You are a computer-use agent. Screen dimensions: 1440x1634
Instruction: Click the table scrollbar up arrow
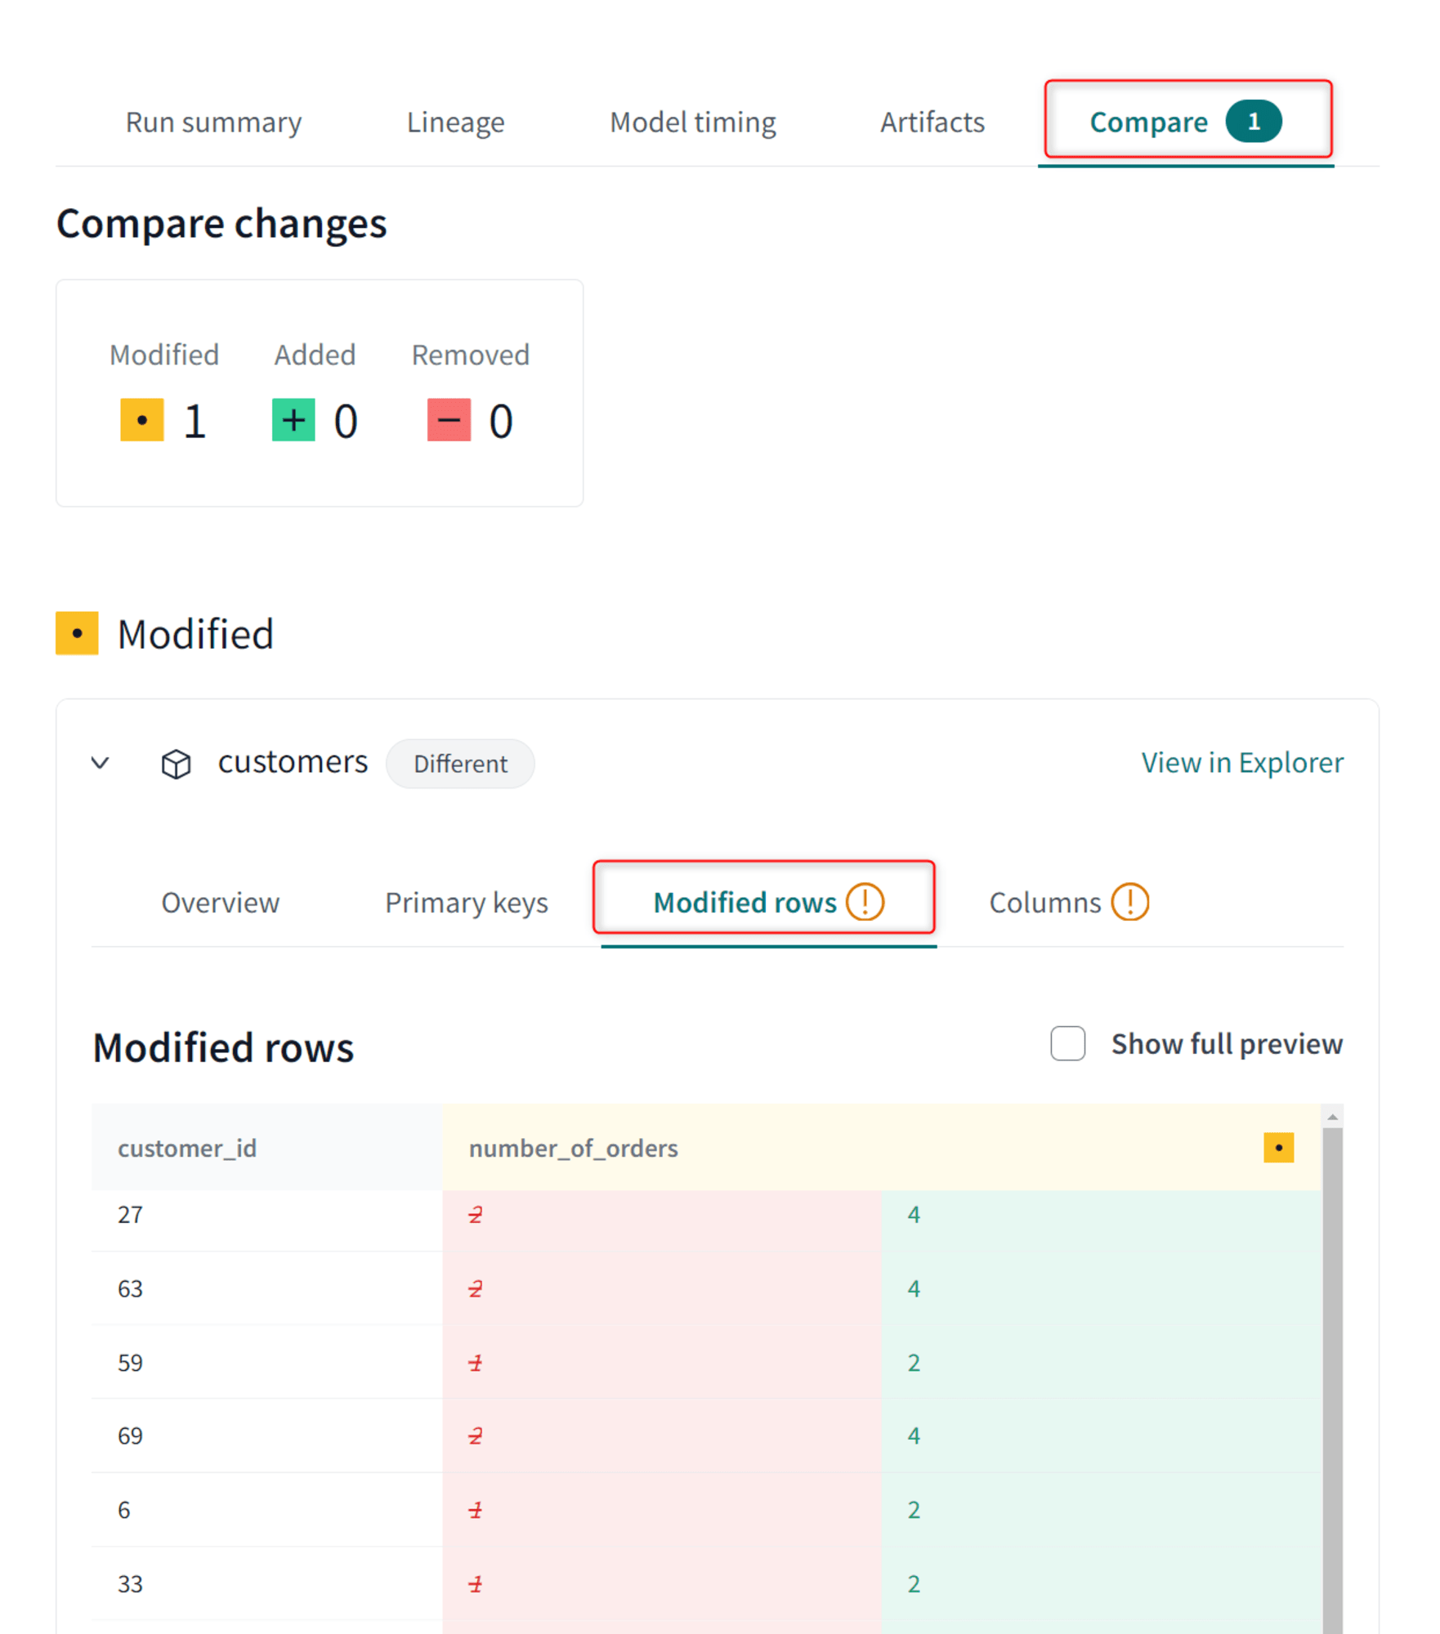pyautogui.click(x=1333, y=1117)
